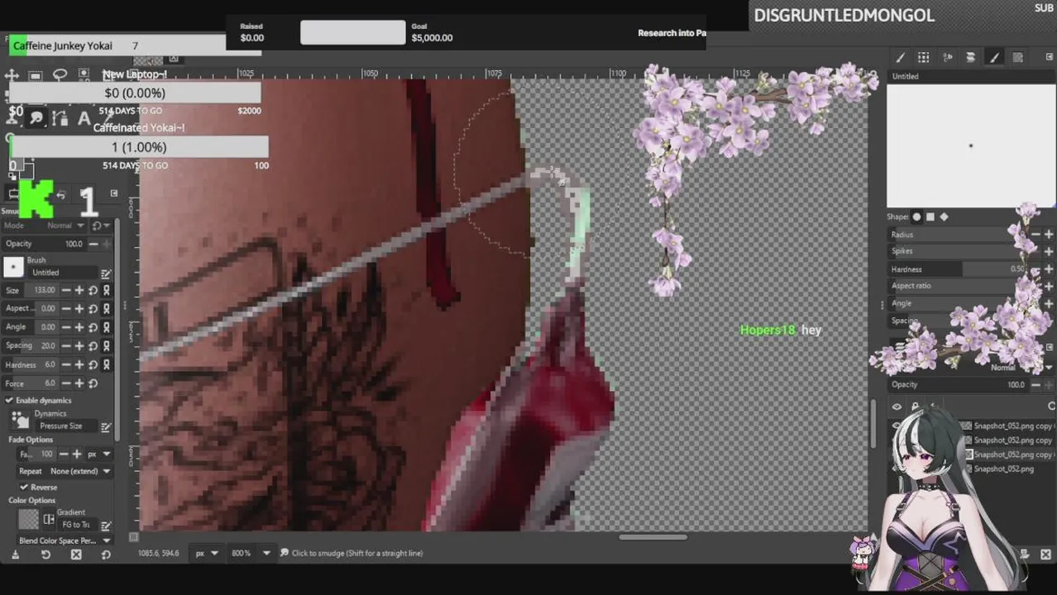The image size is (1057, 595).
Task: Delete tool preset icon at bottom
Action: coord(76,555)
